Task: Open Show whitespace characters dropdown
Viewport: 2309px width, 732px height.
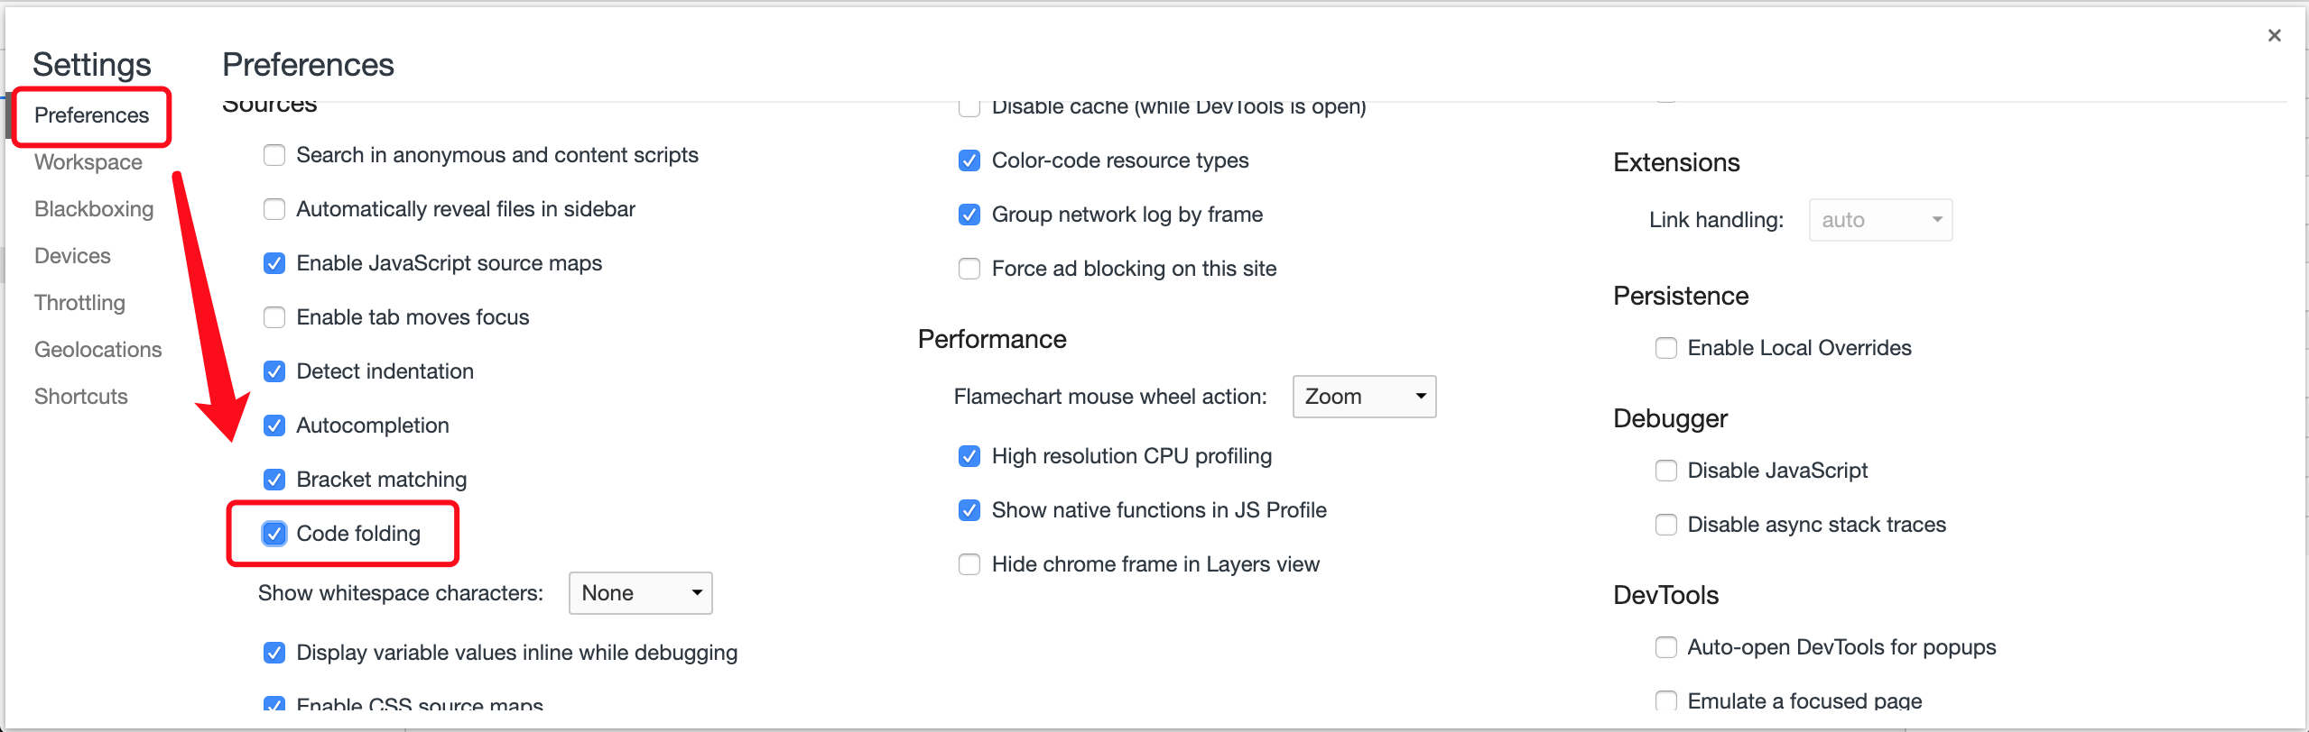Action: 640,593
